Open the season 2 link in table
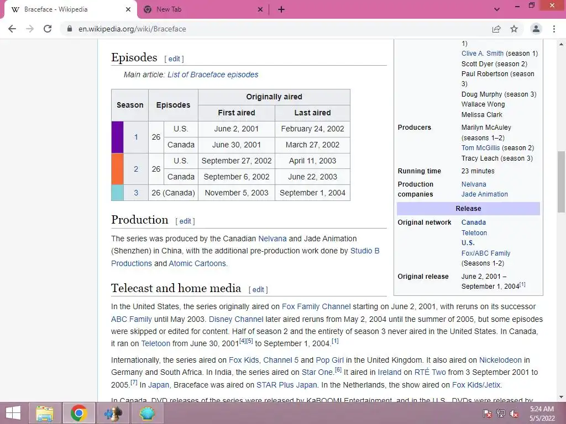 click(x=136, y=169)
